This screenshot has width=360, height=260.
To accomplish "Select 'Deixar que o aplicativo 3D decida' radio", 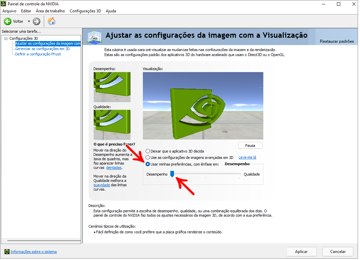I will coord(148,151).
